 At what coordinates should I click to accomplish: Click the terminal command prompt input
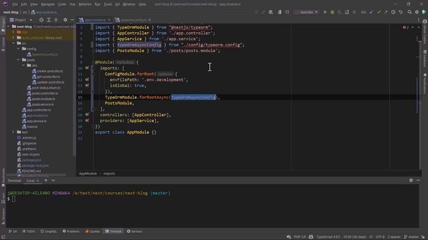pyautogui.click(x=13, y=199)
